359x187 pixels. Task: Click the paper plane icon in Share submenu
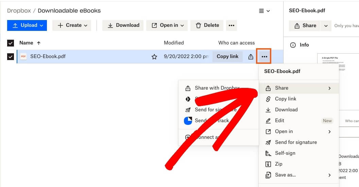[188, 110]
